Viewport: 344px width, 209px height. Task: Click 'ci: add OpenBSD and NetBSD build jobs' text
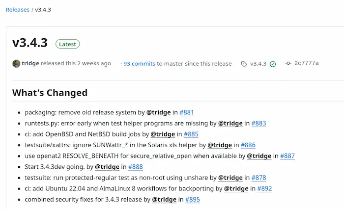click(x=83, y=134)
